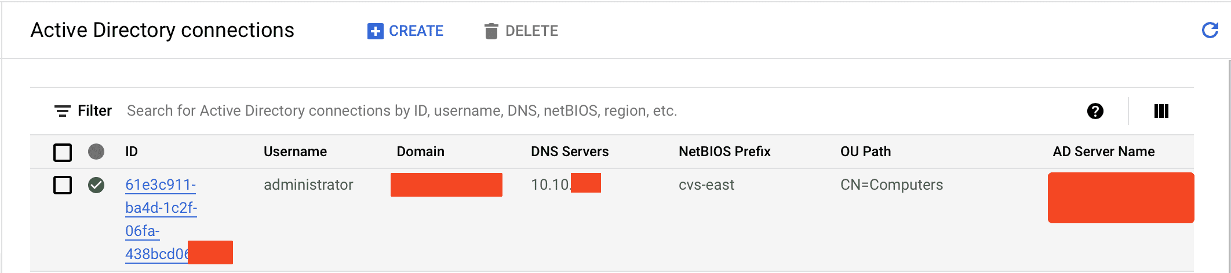Click the Filter list icon
This screenshot has width=1231, height=273.
pyautogui.click(x=62, y=111)
